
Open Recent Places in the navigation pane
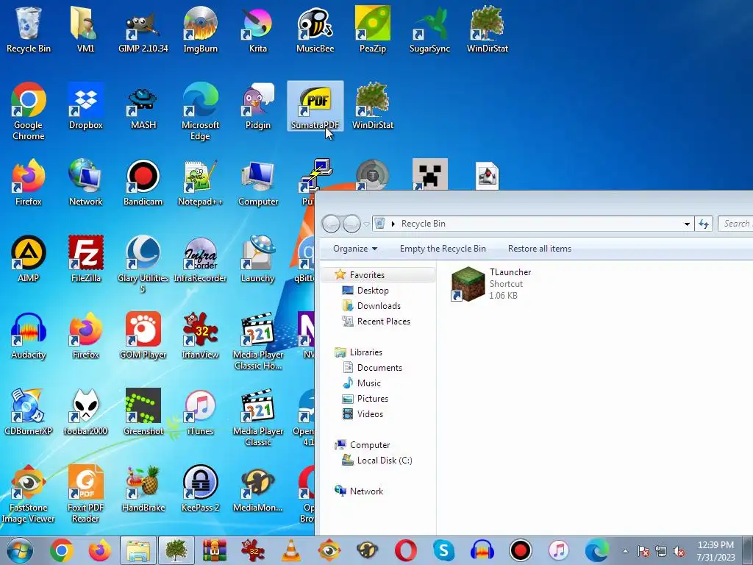[383, 321]
